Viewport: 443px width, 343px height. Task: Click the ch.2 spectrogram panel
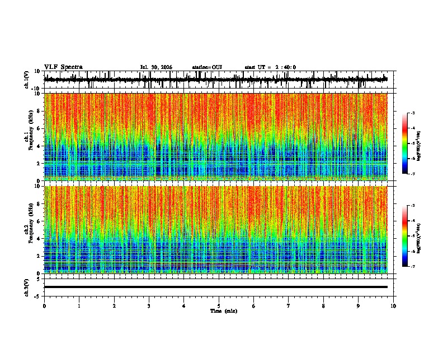coord(216,230)
